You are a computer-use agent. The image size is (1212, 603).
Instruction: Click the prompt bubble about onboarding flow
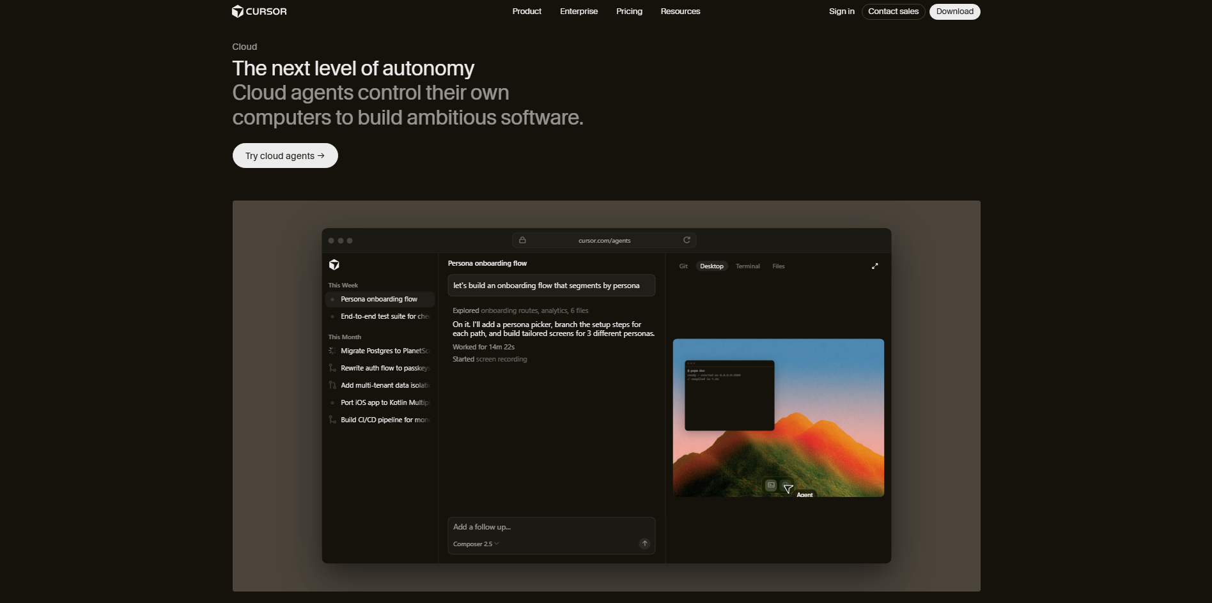pos(551,286)
